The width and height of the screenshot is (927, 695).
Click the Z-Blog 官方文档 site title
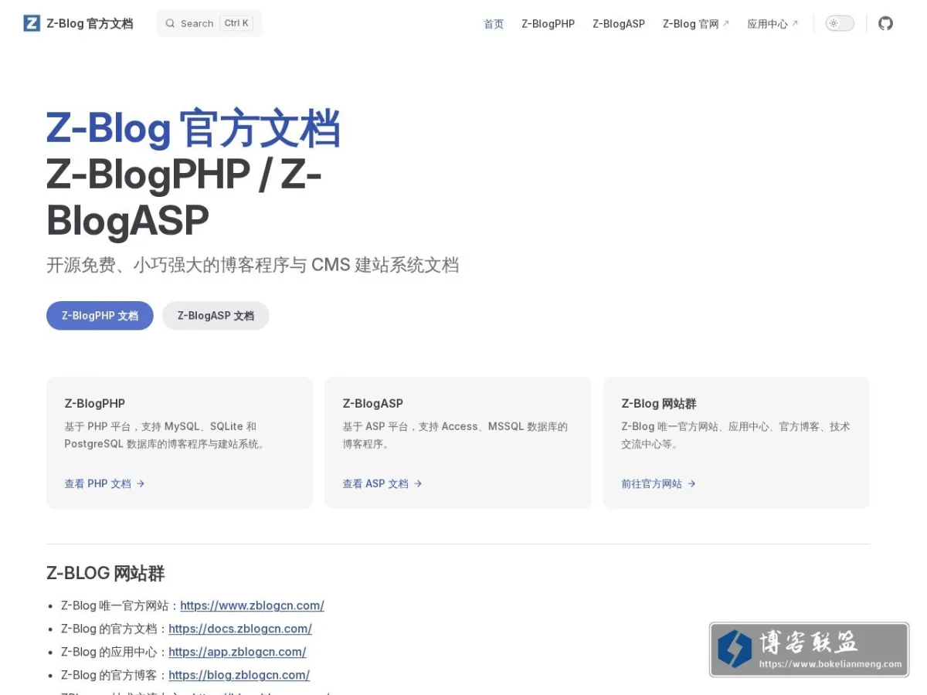(x=90, y=24)
